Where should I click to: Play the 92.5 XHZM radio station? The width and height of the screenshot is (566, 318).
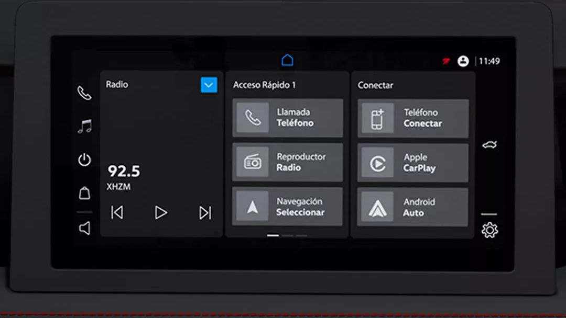[x=161, y=212]
